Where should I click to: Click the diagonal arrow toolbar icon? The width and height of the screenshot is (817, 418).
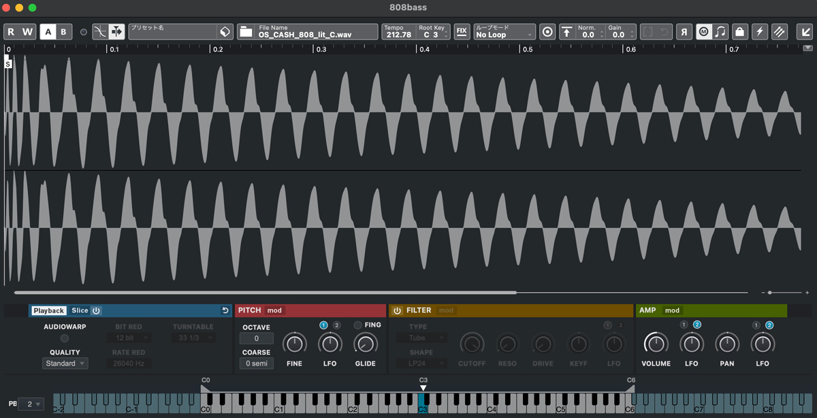coord(803,32)
